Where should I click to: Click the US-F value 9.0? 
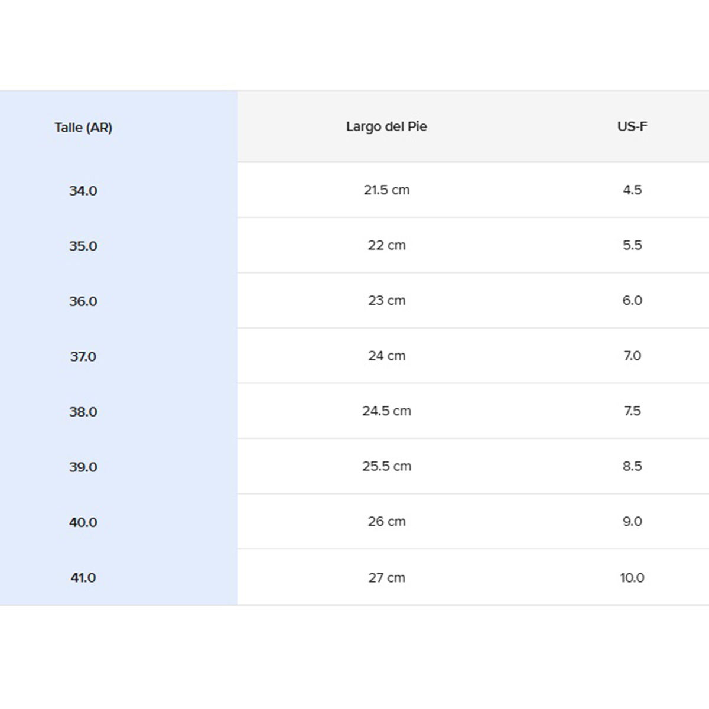632,521
